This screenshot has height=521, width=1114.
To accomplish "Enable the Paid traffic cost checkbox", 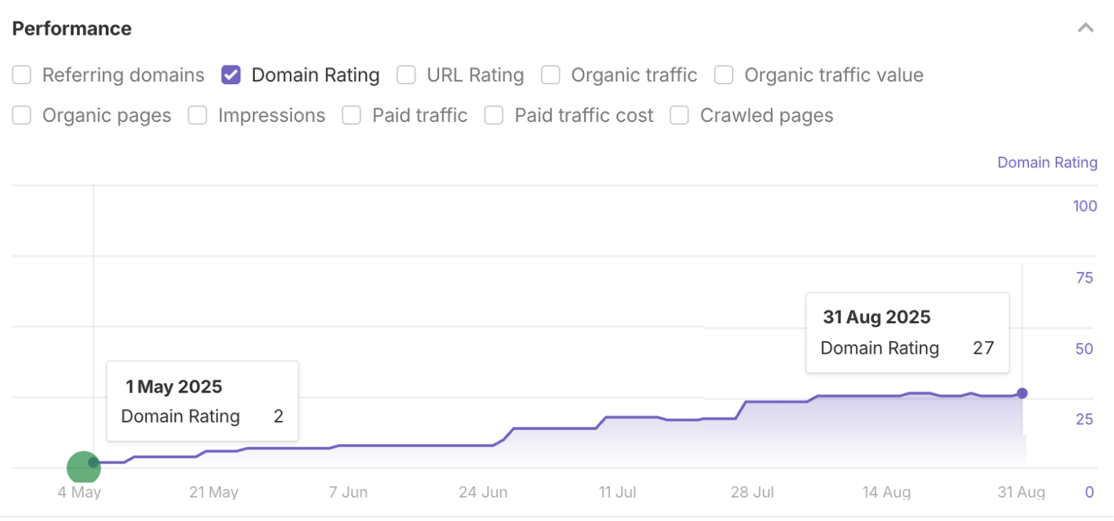I will tap(493, 115).
